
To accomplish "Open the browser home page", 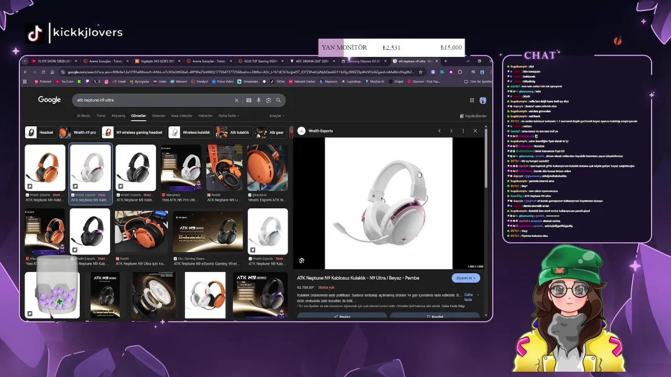I will 51,72.
